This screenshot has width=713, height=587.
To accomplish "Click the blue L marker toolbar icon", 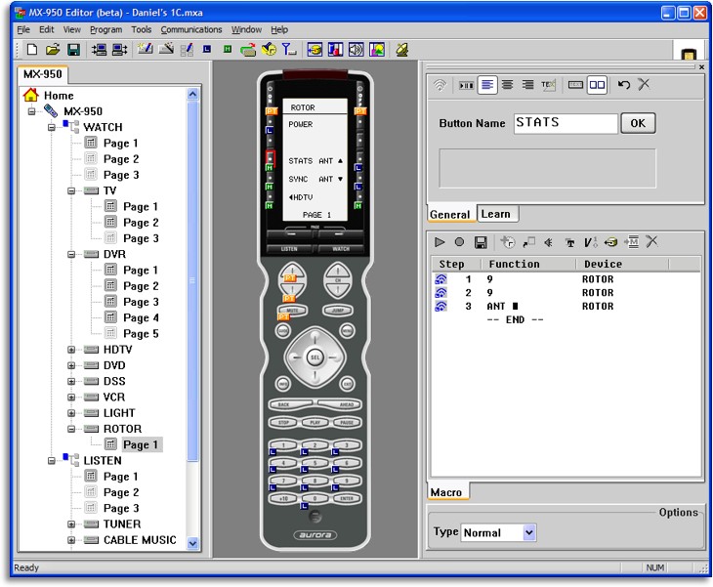I will click(207, 49).
